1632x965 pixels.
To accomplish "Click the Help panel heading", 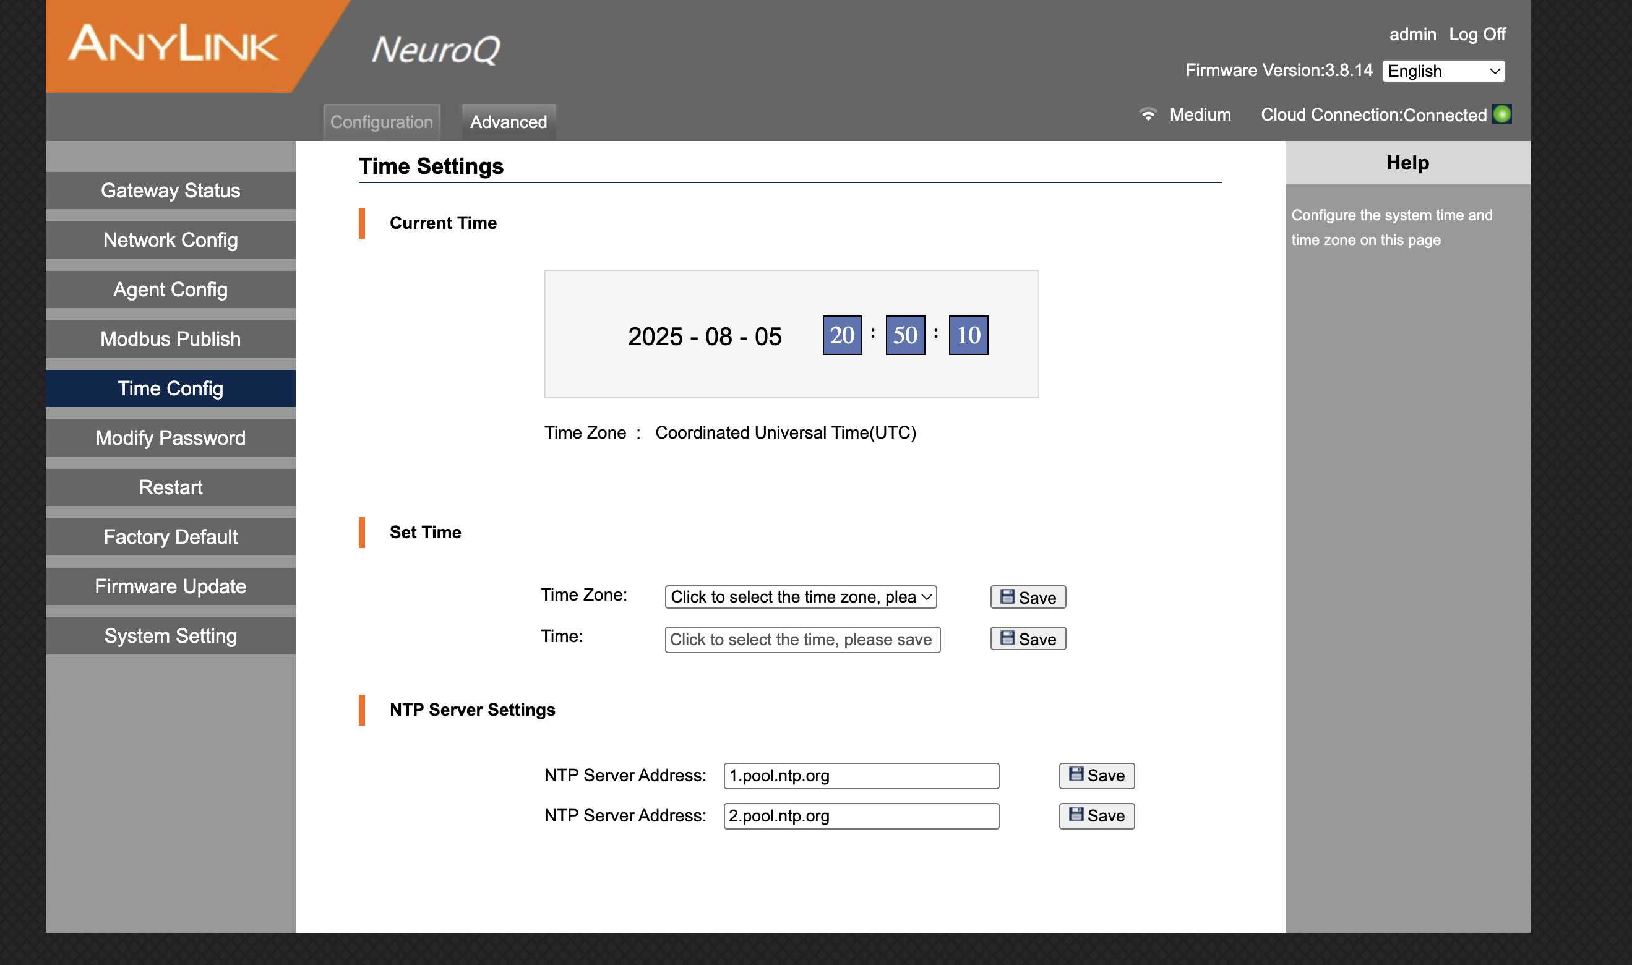I will (x=1407, y=163).
